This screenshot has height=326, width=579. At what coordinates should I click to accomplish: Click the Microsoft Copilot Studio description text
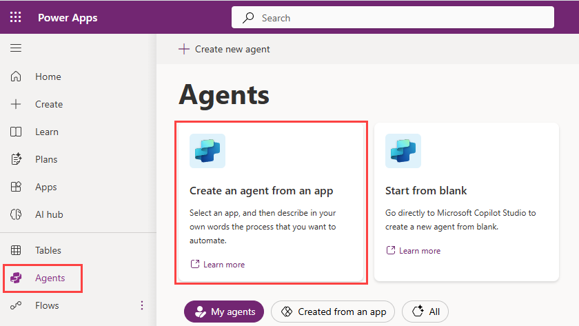click(x=460, y=220)
